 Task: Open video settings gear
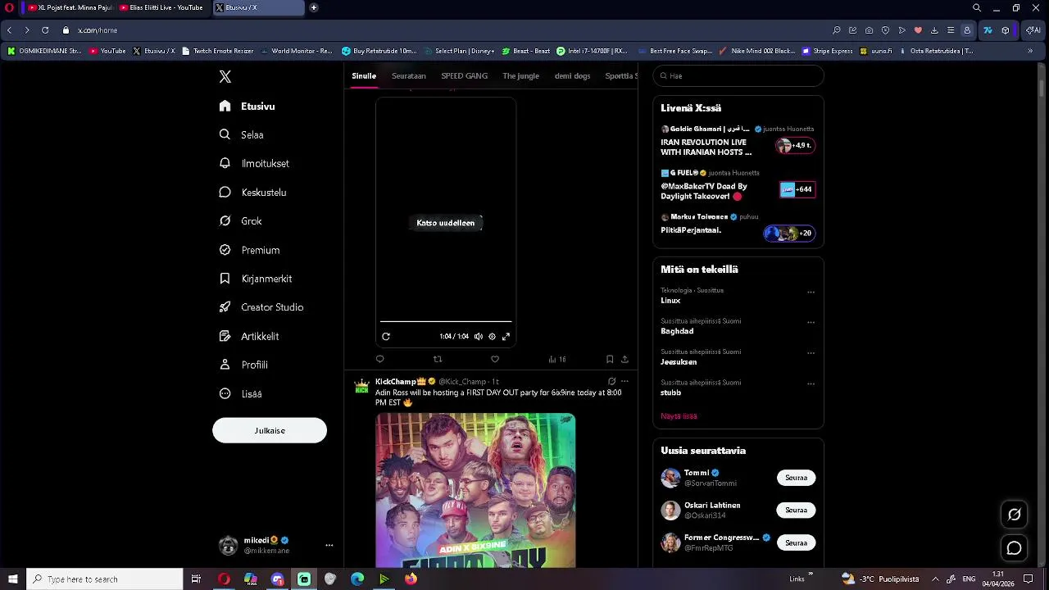pos(492,336)
